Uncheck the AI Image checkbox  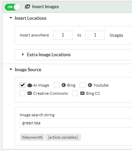click(22, 85)
